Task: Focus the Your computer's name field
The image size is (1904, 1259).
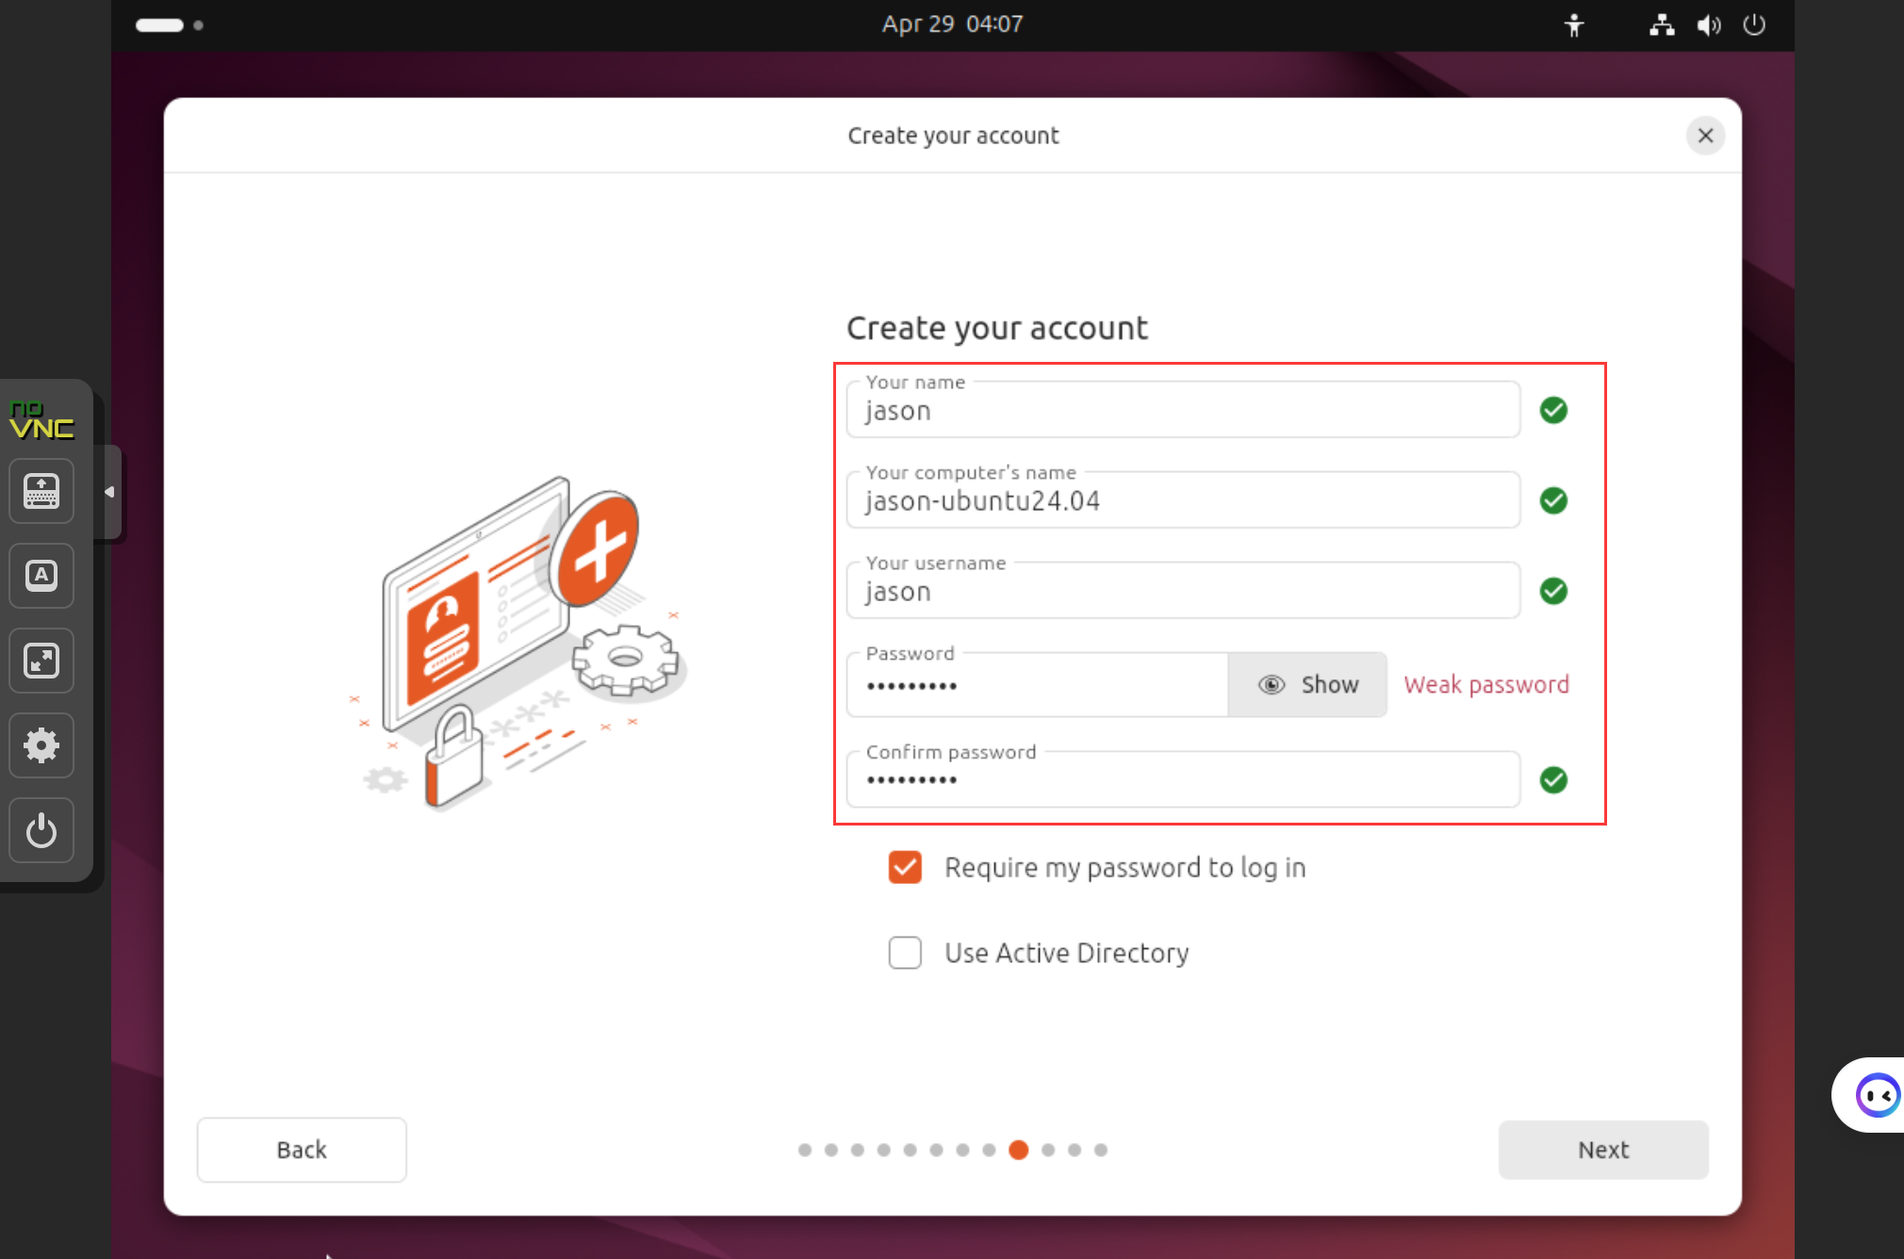Action: click(x=1183, y=502)
